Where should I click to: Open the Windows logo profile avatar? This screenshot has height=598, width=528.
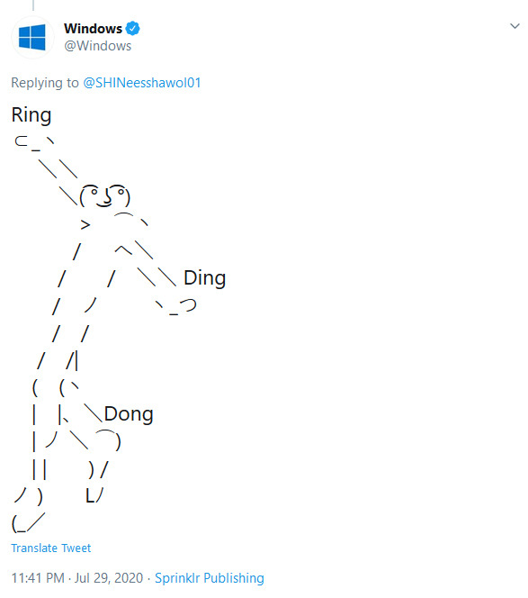[32, 38]
